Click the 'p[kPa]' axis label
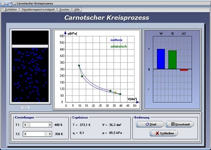 pos(72,33)
